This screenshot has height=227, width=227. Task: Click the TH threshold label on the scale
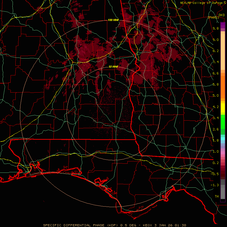pos(217,196)
